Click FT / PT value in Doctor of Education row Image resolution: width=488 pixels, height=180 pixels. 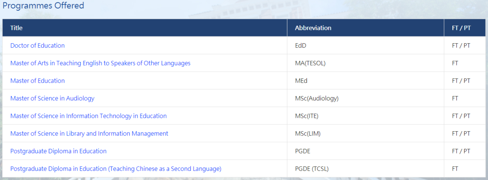(x=461, y=46)
